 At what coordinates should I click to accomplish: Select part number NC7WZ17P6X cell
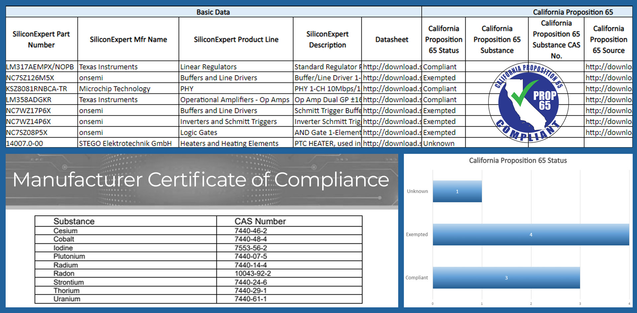click(x=42, y=110)
